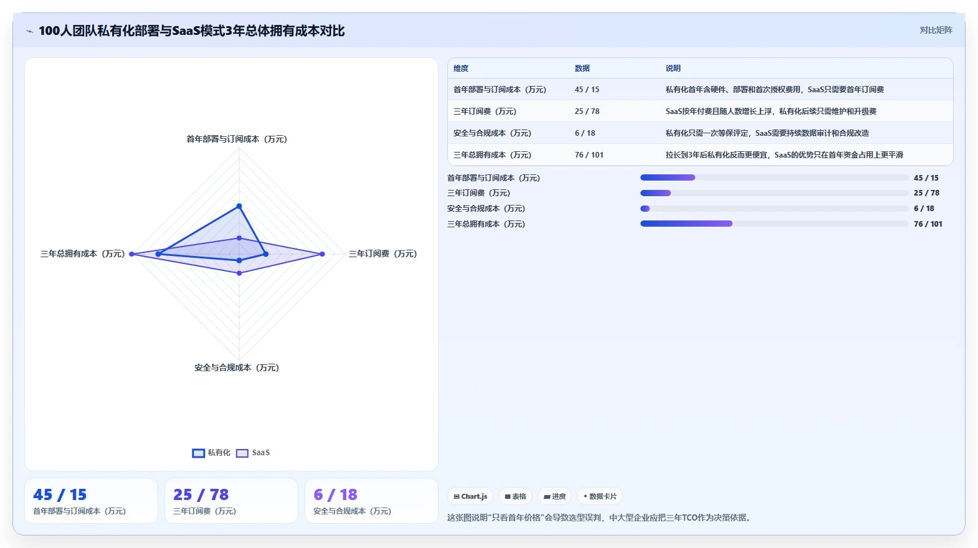Screen dimensions: 978x548
Task: Click the 25 / 78 data card
Action: [x=231, y=501]
